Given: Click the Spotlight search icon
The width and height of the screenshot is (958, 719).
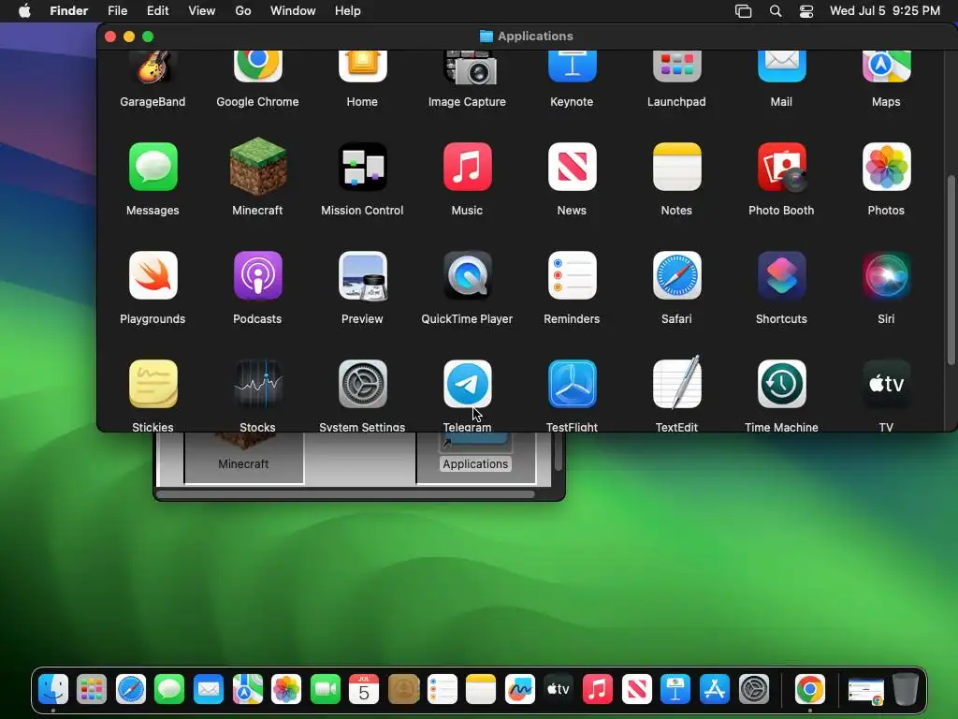Looking at the screenshot, I should 776,11.
